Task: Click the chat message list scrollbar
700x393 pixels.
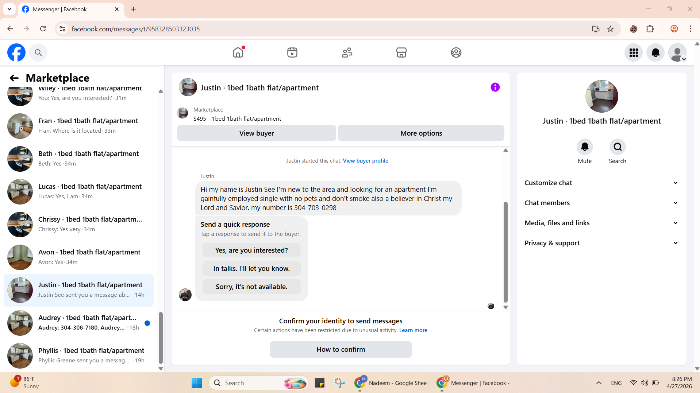Action: tap(505, 252)
